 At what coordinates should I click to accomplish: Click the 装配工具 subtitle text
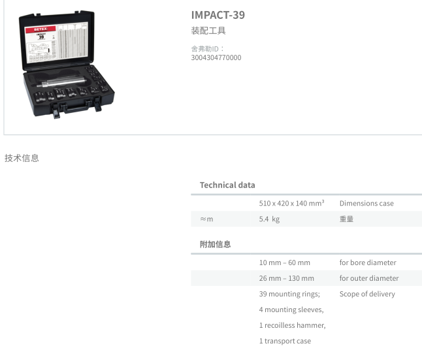tap(208, 31)
